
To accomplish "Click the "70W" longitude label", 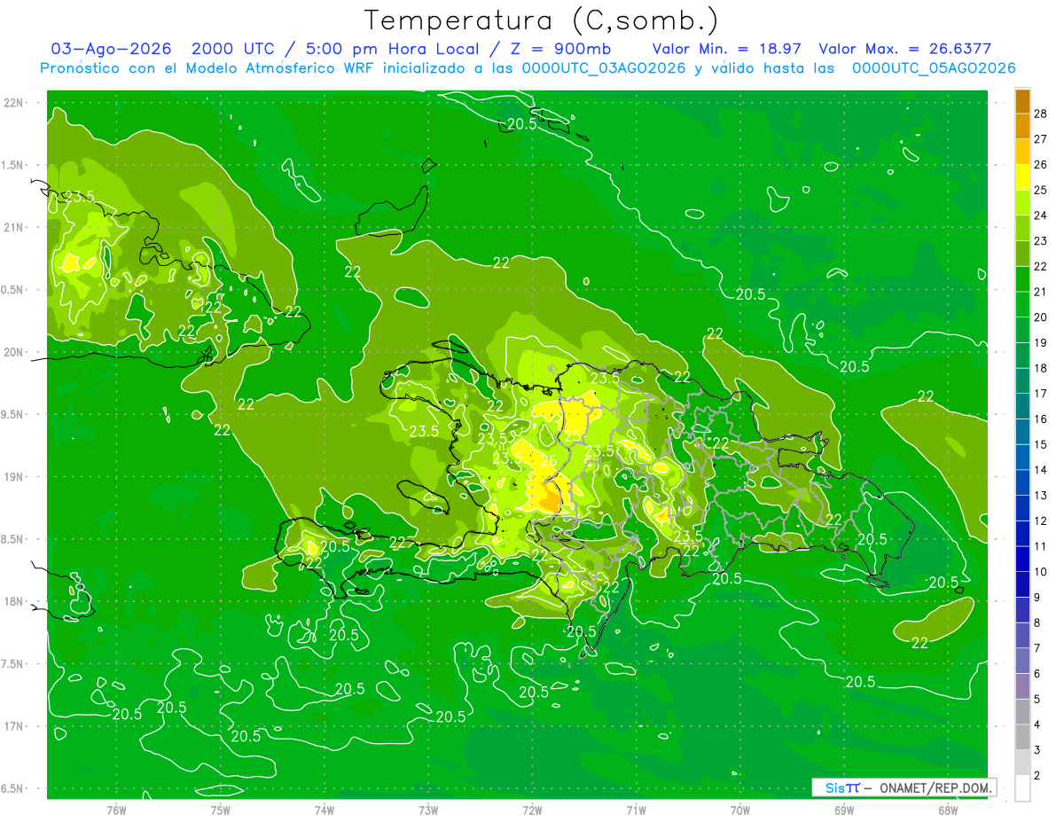I will (x=740, y=810).
